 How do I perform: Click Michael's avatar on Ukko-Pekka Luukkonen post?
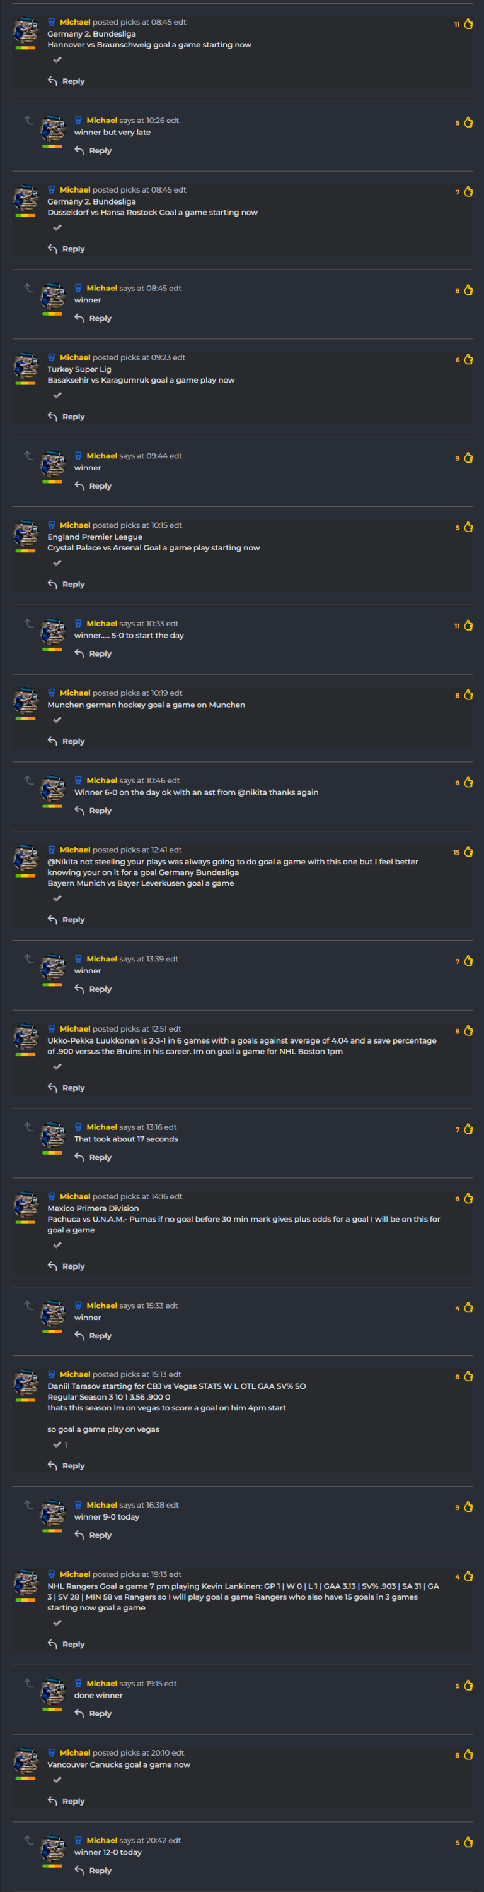click(x=26, y=1038)
